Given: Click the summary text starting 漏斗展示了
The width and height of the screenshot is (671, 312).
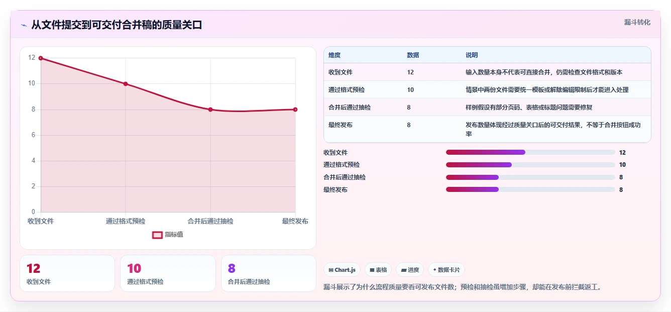Looking at the screenshot, I should tap(463, 287).
